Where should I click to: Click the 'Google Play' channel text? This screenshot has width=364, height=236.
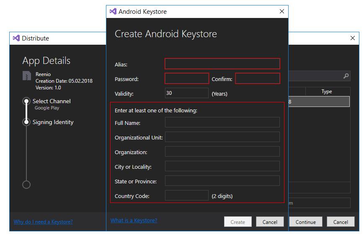[47, 108]
